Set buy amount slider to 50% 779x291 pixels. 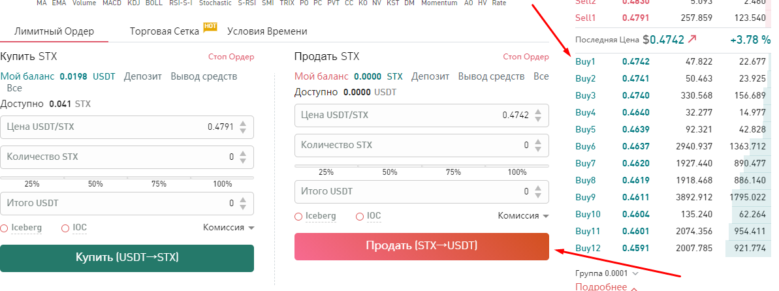(x=95, y=183)
